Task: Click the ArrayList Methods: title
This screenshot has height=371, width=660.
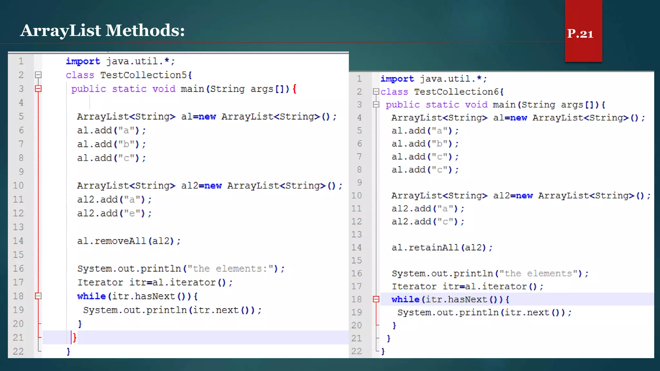Action: 102,31
